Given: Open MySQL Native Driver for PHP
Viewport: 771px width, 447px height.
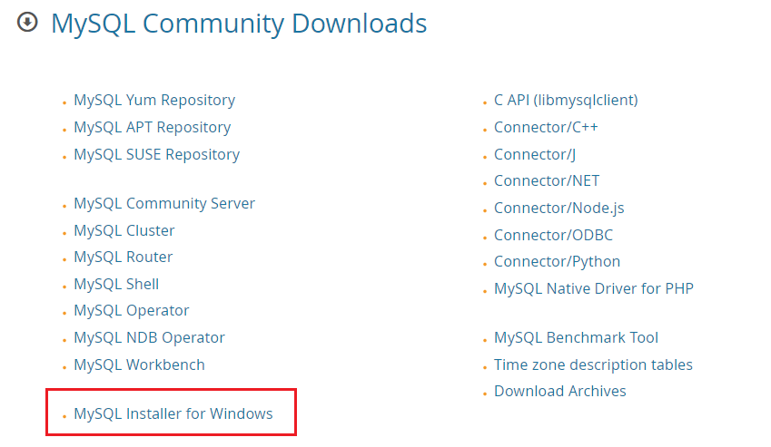Looking at the screenshot, I should click(593, 289).
